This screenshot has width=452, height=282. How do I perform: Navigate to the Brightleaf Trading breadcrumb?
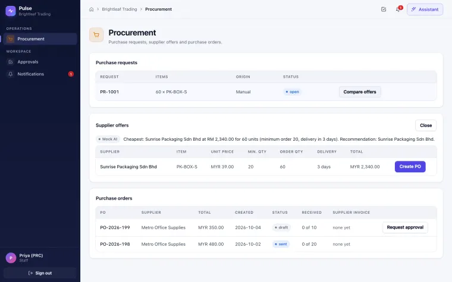120,9
